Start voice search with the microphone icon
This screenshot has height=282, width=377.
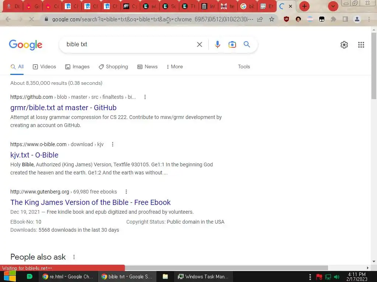217,44
